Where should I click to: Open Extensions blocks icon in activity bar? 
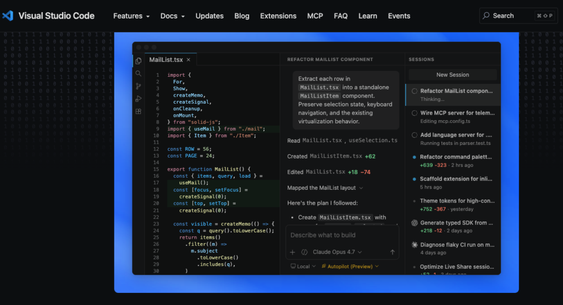tap(138, 111)
